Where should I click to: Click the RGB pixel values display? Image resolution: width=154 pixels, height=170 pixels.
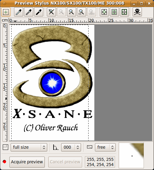pos(100,162)
